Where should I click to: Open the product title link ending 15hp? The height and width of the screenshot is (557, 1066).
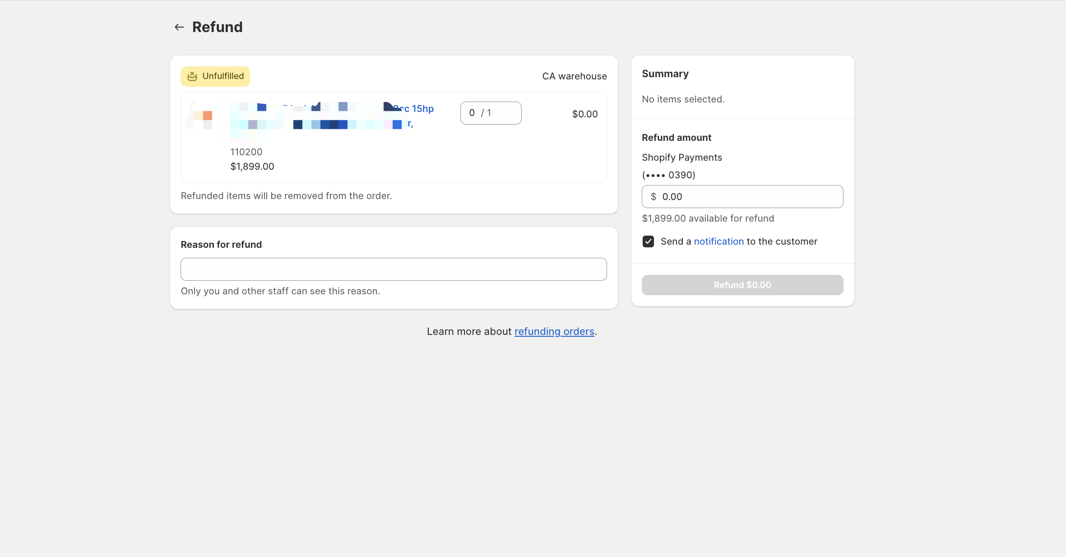[422, 109]
